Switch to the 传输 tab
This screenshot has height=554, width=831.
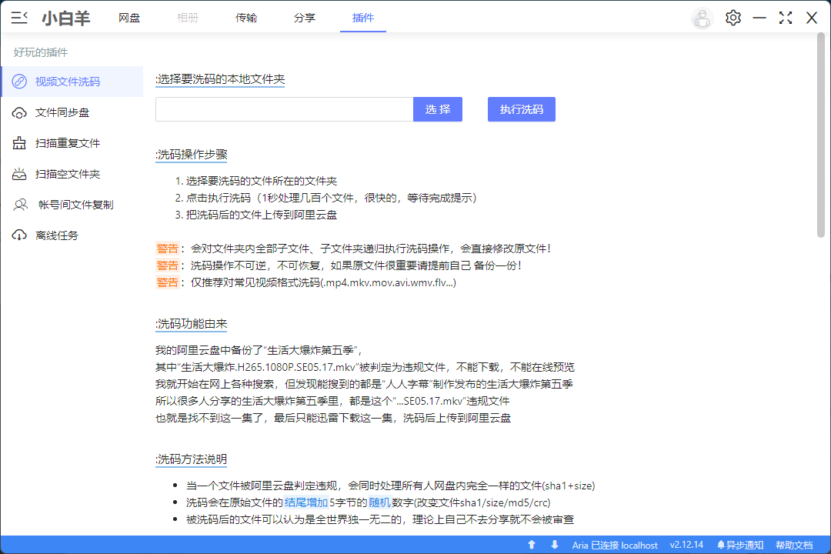tap(246, 18)
